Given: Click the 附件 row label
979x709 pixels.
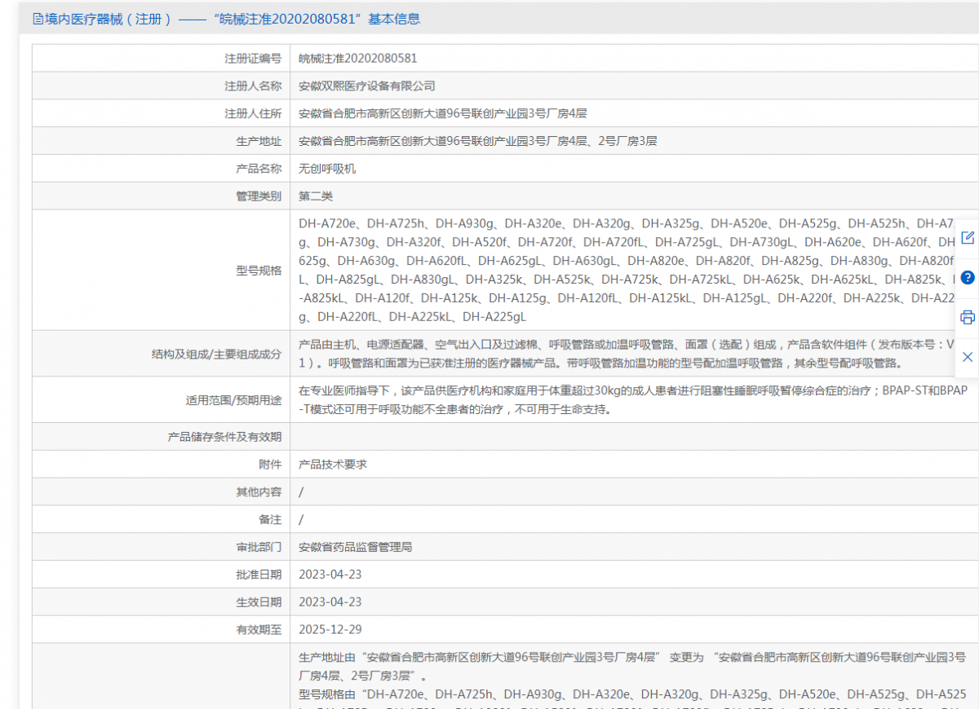Looking at the screenshot, I should (x=270, y=465).
